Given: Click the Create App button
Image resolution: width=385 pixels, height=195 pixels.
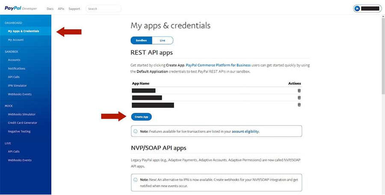Looking at the screenshot, I should (x=141, y=117).
